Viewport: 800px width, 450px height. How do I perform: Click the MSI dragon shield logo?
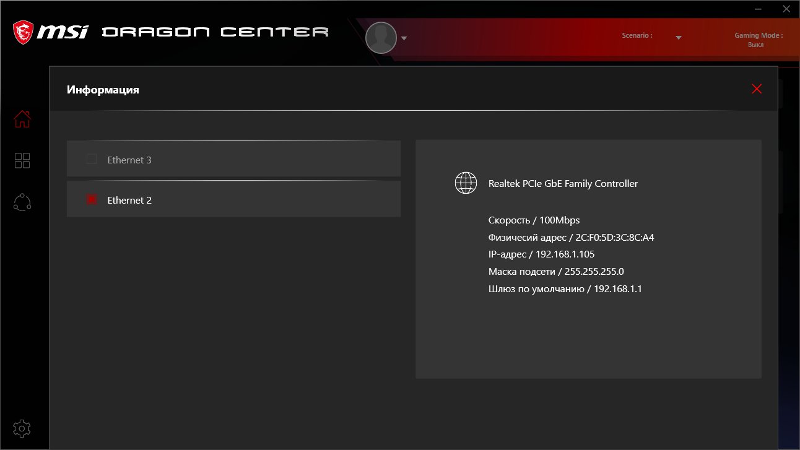(x=24, y=32)
